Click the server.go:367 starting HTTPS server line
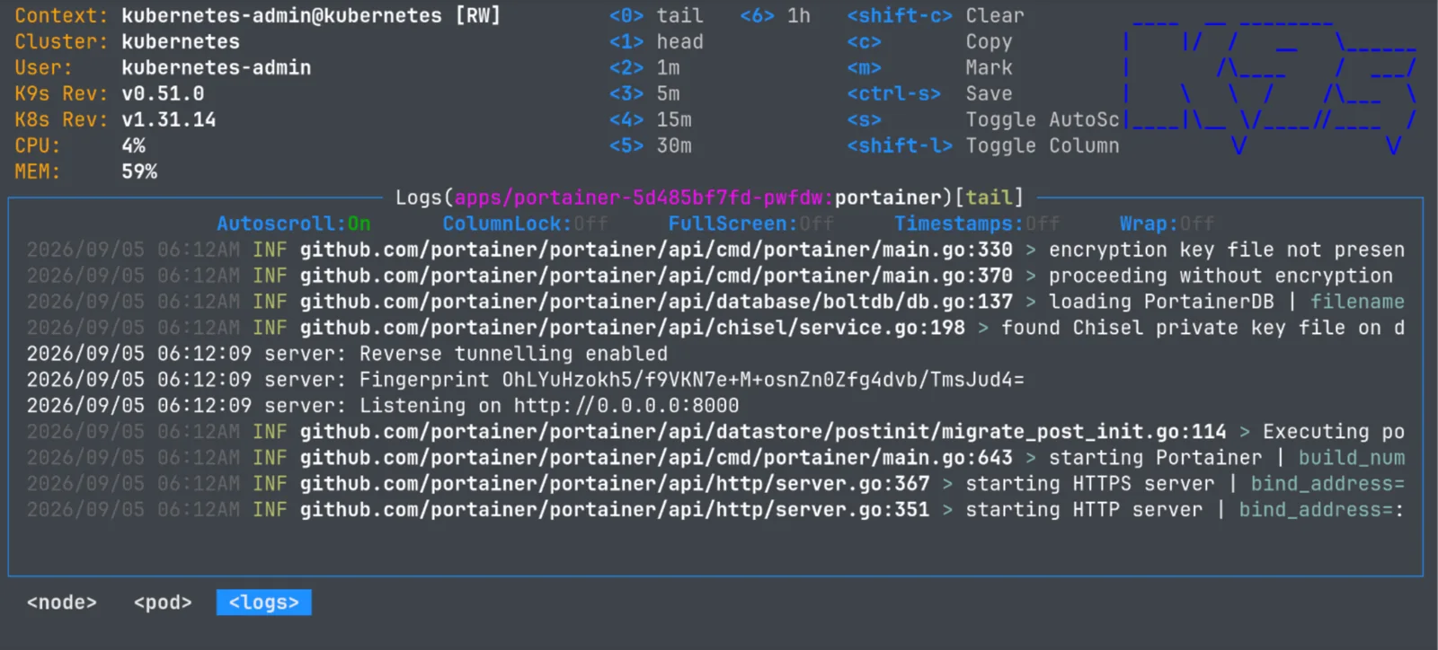 pos(715,484)
